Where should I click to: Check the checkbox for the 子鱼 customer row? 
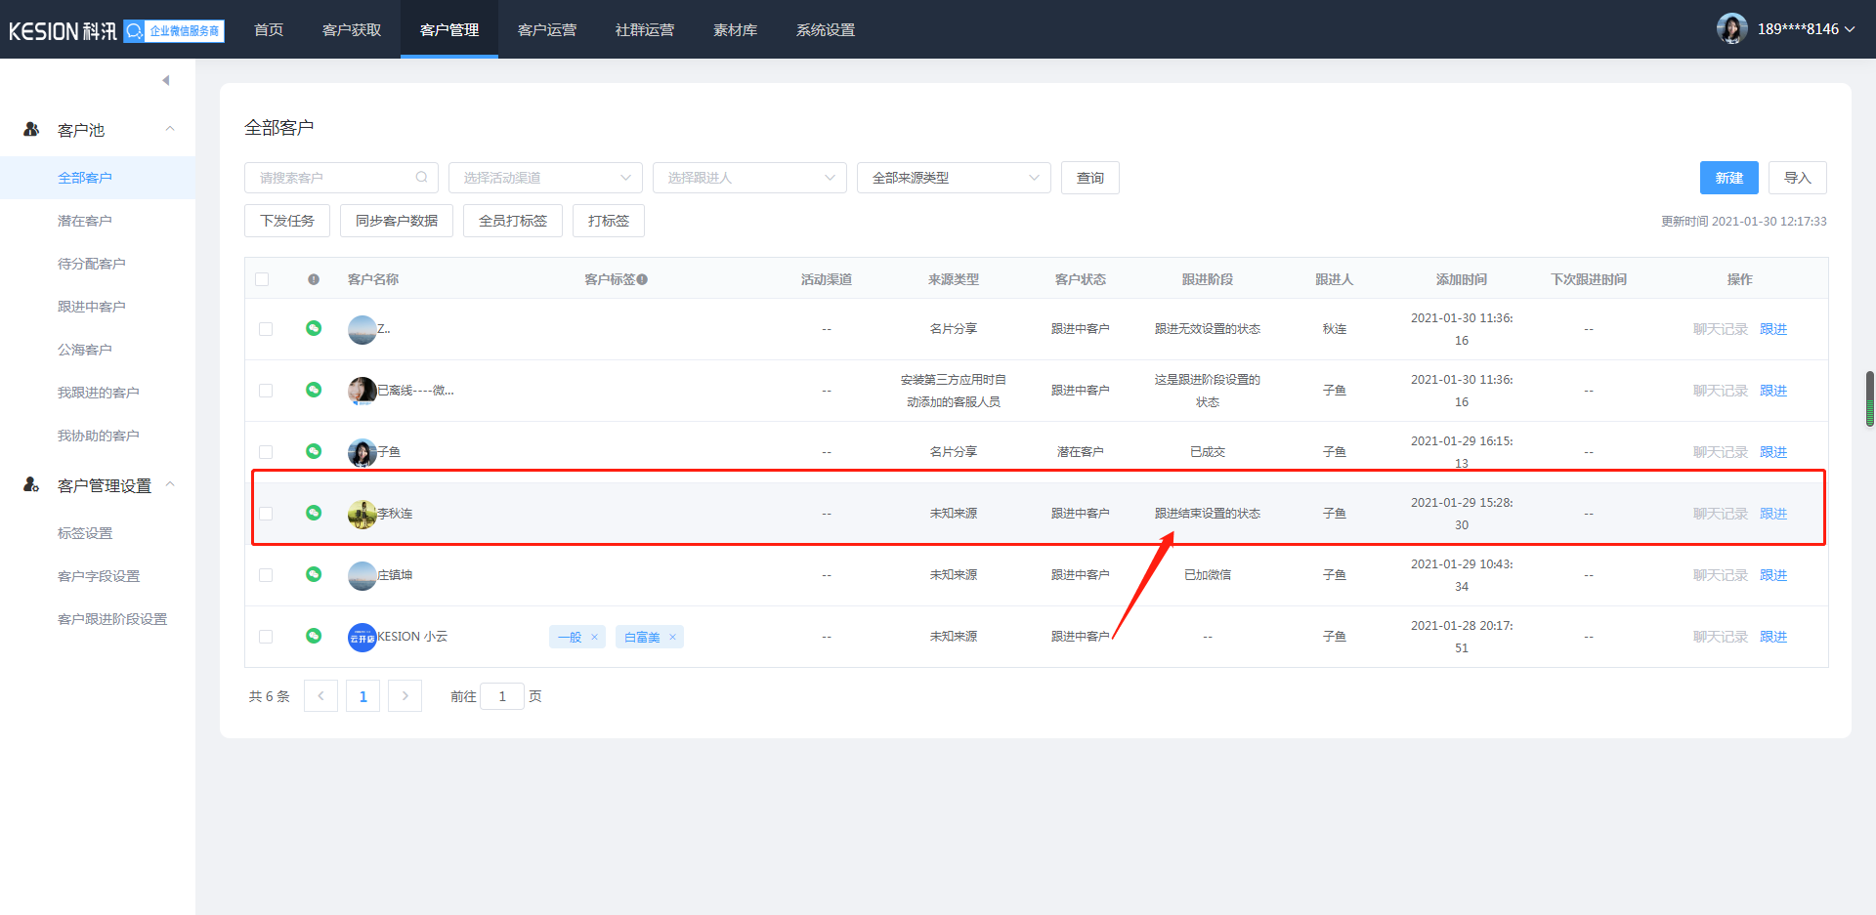click(x=266, y=452)
